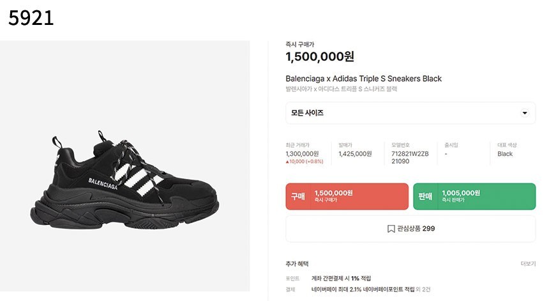The height and width of the screenshot is (301, 549).
Task: Click the Korean product name subtitle
Action: (341, 89)
